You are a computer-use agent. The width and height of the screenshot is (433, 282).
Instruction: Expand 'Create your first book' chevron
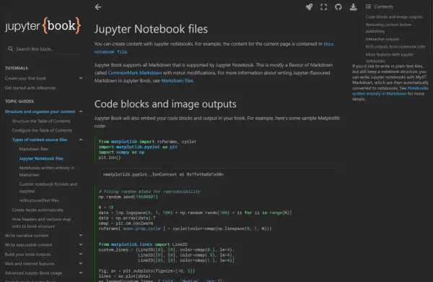(x=81, y=78)
